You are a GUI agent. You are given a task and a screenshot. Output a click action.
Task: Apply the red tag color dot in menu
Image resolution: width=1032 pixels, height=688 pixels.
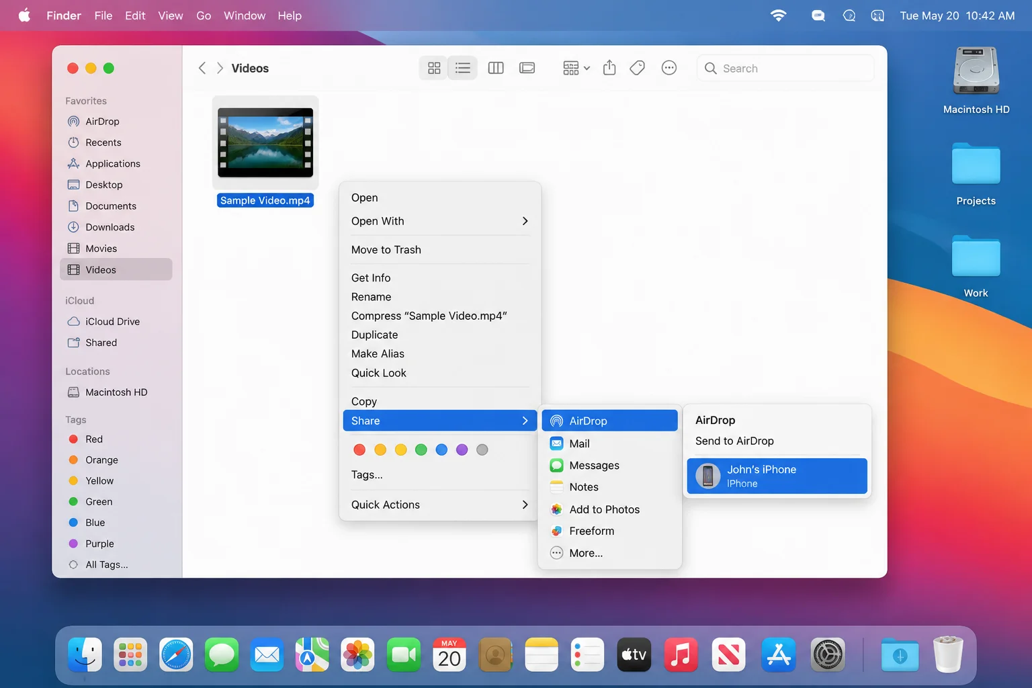click(x=359, y=450)
